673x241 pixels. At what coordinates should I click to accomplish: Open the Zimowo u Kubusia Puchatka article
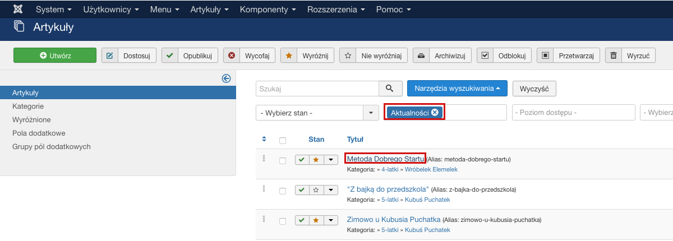pyautogui.click(x=394, y=219)
